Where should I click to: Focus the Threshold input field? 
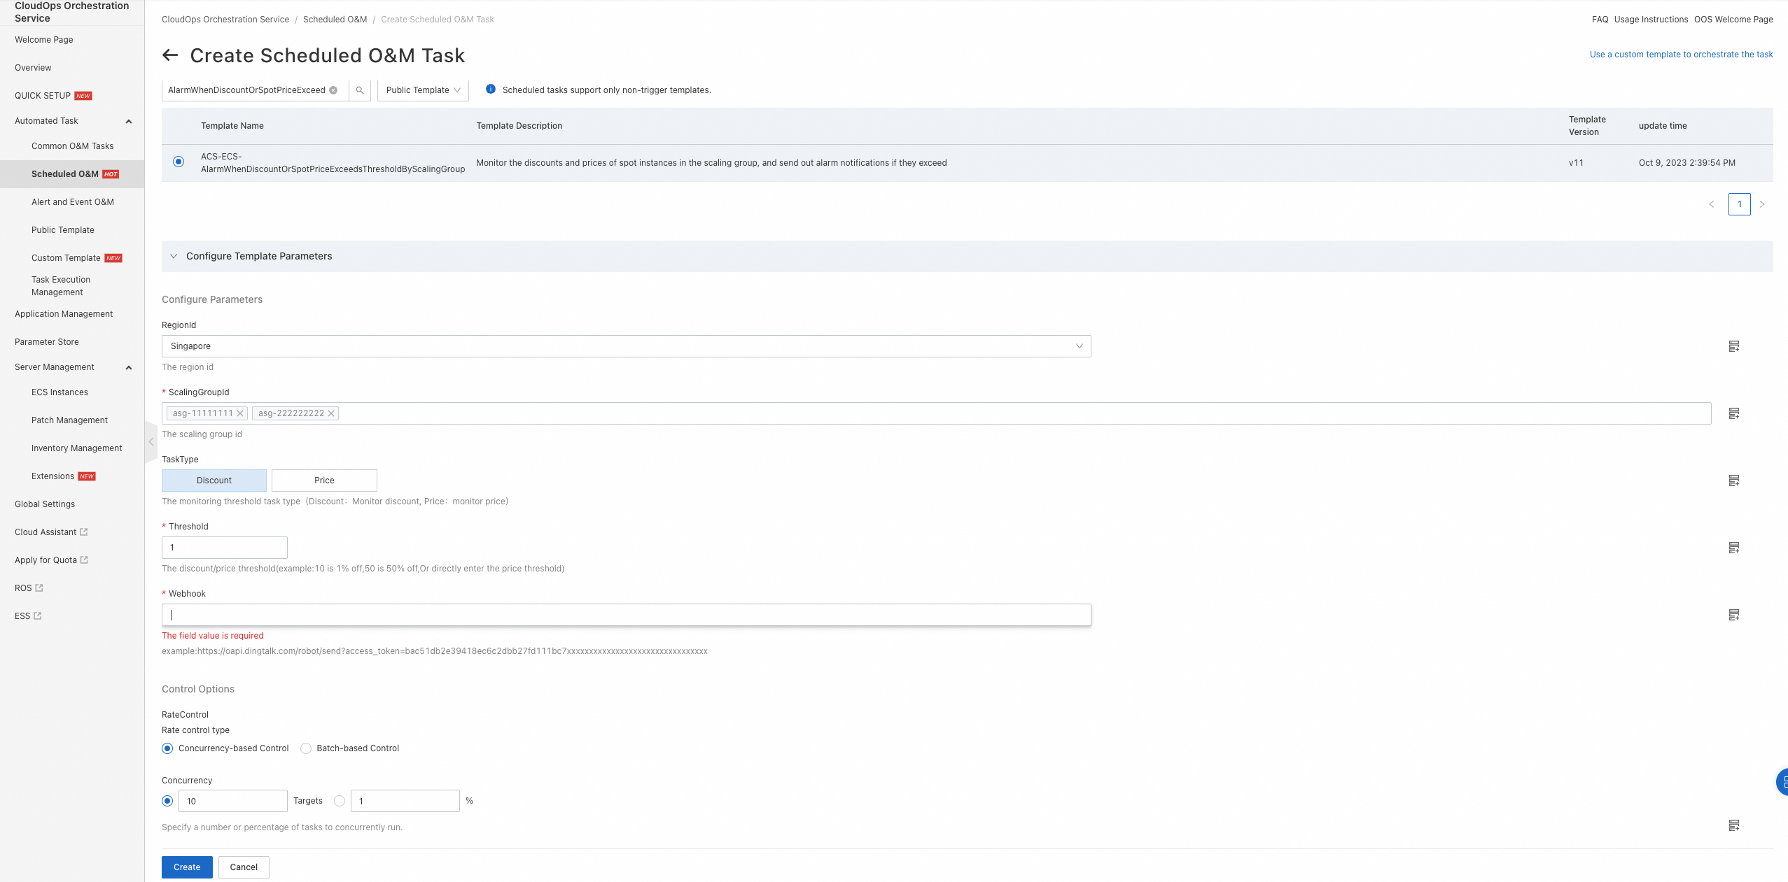224,548
